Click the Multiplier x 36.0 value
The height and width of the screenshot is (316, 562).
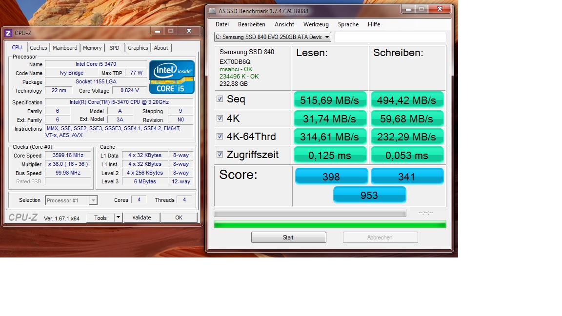(x=68, y=164)
